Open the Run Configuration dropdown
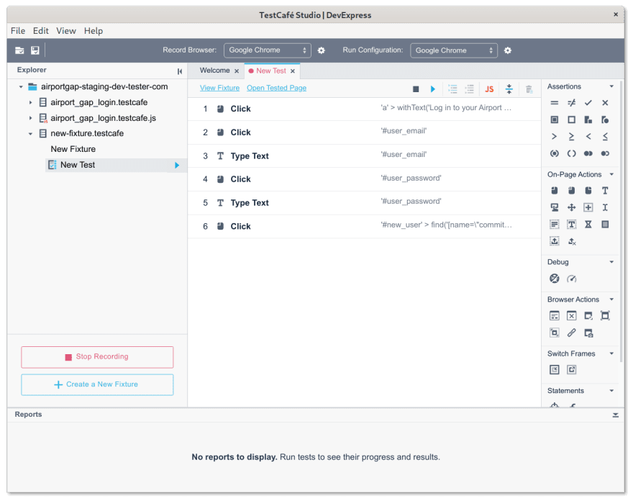The width and height of the screenshot is (633, 501). 454,50
